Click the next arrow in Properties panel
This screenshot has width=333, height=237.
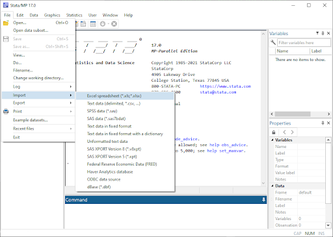coord(292,132)
